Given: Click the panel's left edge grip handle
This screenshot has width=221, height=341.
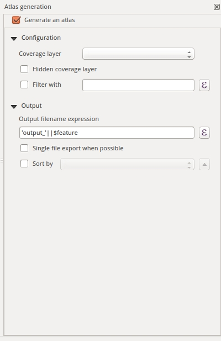Looking at the screenshot, I should (x=2, y=161).
